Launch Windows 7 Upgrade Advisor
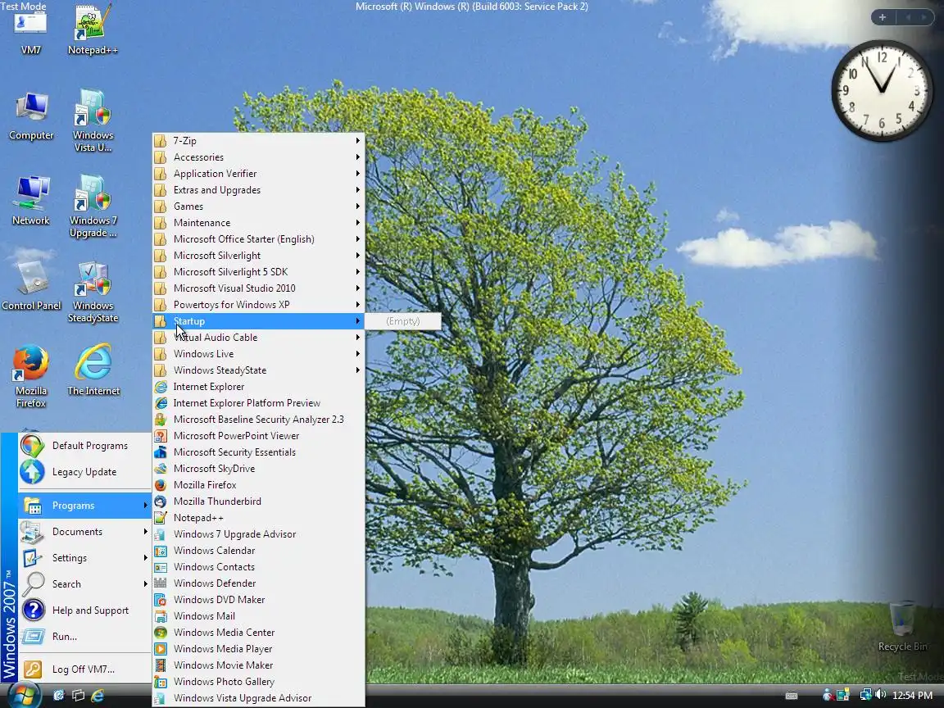The image size is (944, 708). point(258,534)
